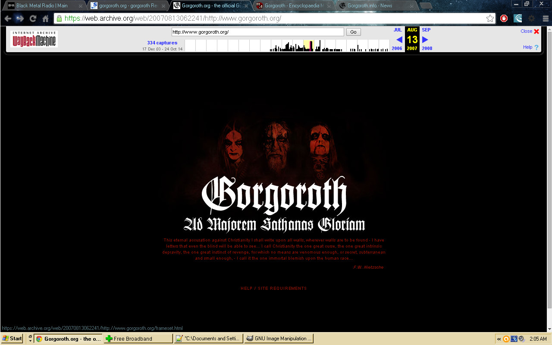
Task: Click the 2:05 AM system clock
Action: point(538,339)
